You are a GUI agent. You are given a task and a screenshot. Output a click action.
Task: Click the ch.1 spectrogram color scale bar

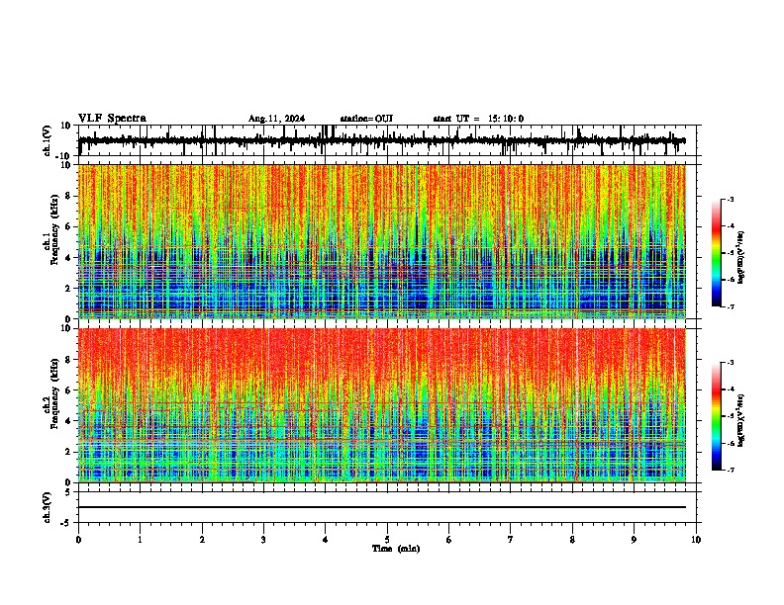717,253
